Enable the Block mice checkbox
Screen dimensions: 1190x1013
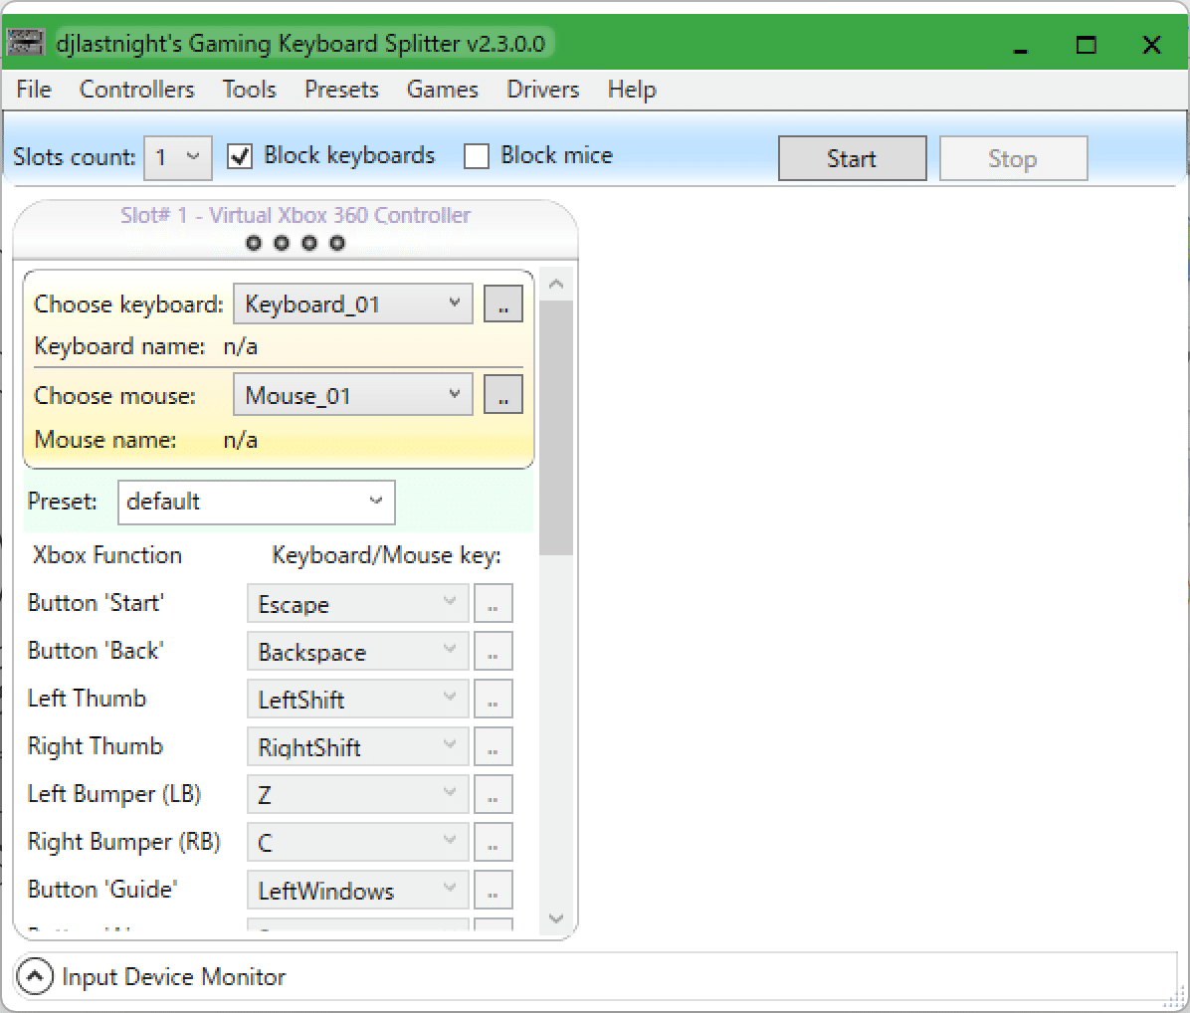click(x=476, y=156)
